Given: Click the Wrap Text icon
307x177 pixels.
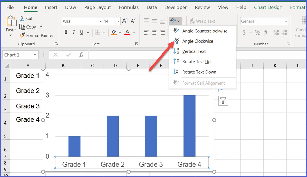Looking at the screenshot, I should 202,21.
